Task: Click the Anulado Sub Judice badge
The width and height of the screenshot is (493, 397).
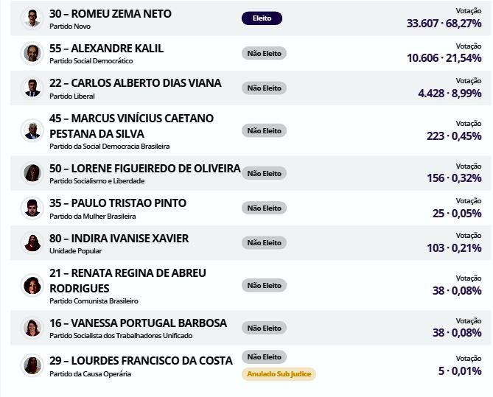Action: (279, 374)
